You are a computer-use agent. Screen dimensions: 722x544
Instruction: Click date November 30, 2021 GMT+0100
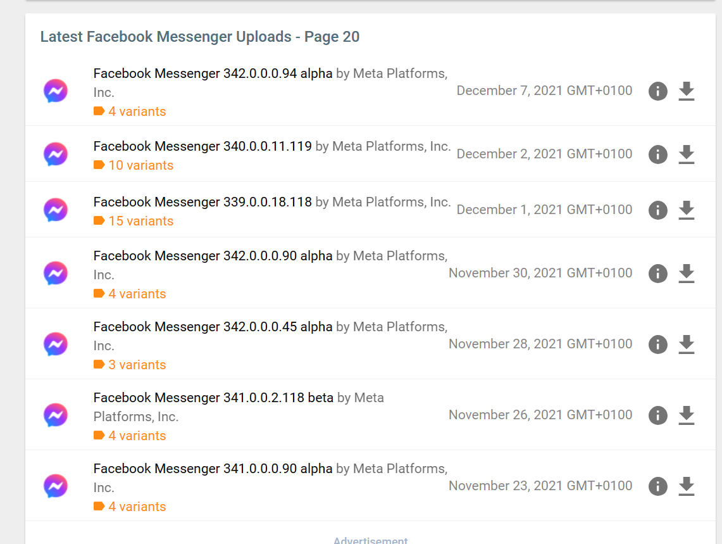click(x=540, y=274)
